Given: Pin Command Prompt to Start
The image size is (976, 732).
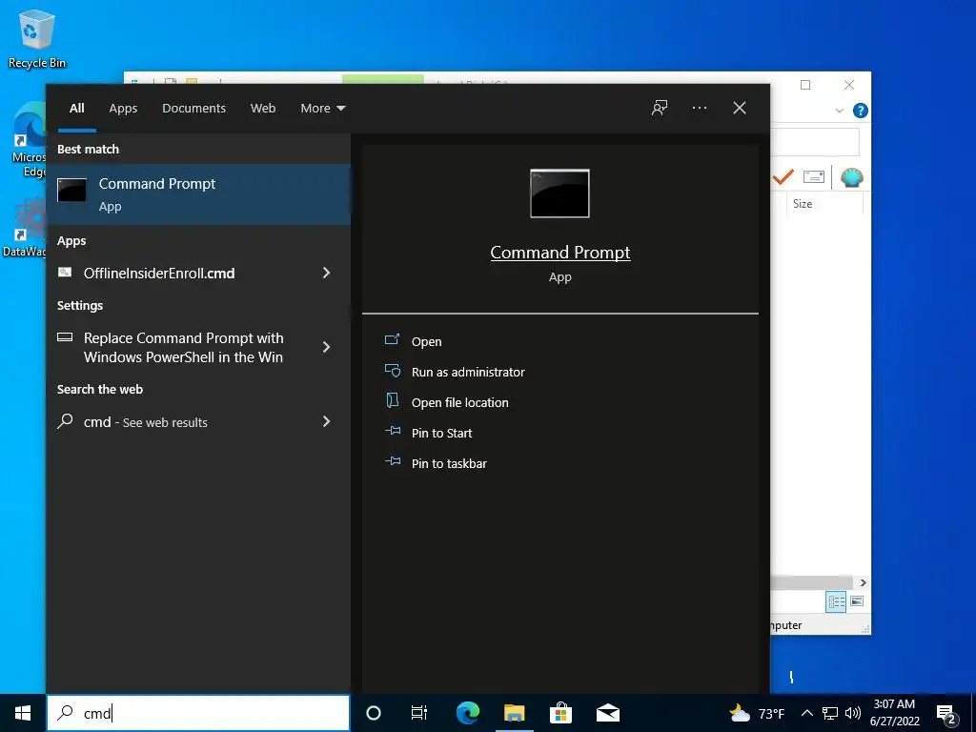Looking at the screenshot, I should 441,433.
